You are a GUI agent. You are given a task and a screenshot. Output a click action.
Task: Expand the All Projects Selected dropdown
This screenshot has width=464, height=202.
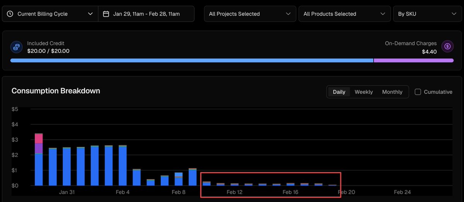click(x=250, y=14)
